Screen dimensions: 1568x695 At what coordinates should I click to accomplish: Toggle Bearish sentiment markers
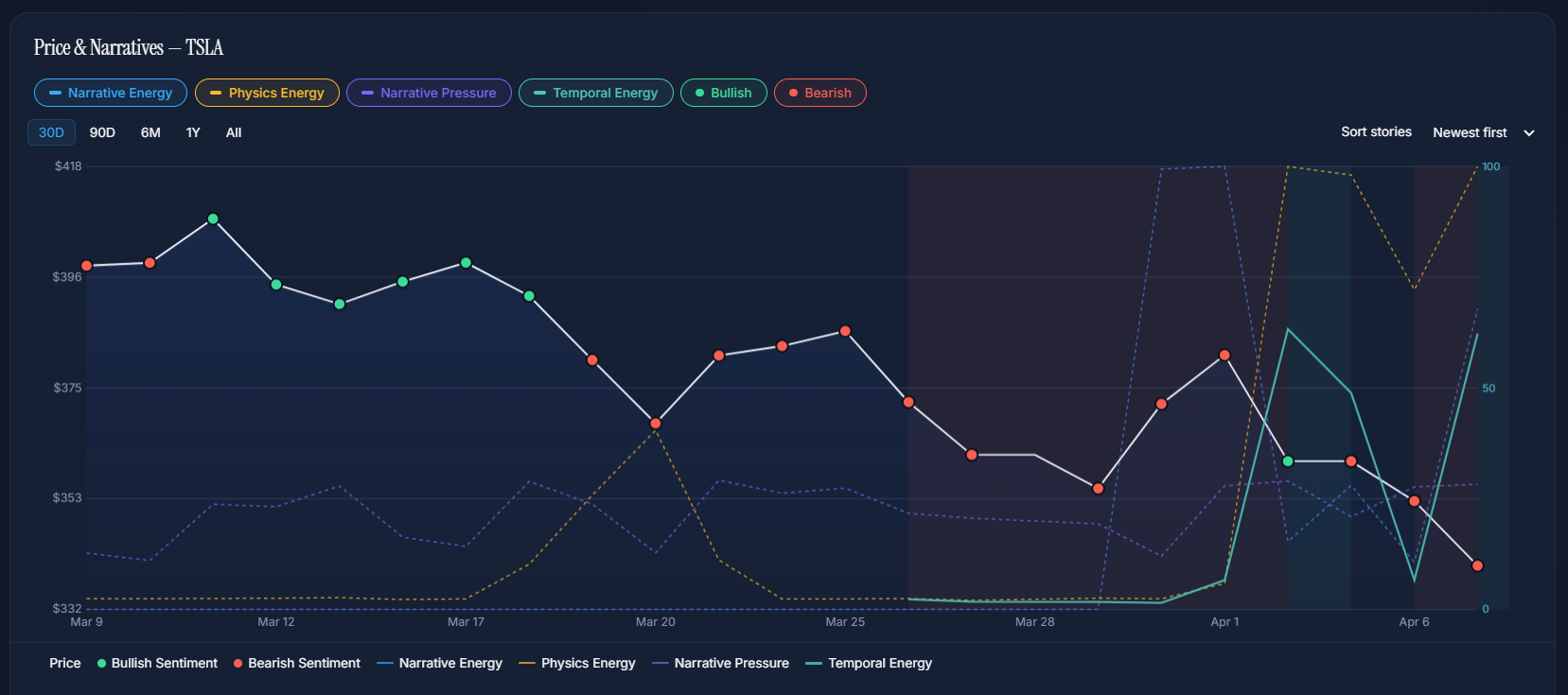pyautogui.click(x=819, y=93)
